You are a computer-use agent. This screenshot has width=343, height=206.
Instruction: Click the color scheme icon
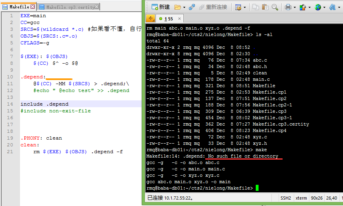(303, 7)
